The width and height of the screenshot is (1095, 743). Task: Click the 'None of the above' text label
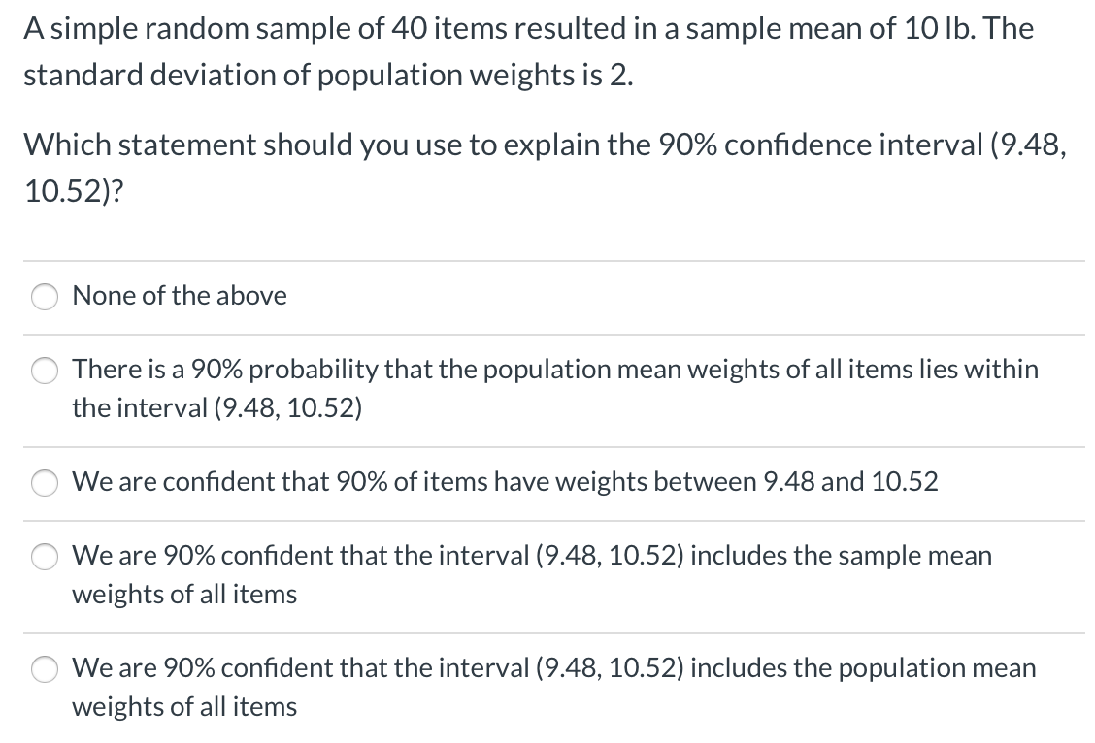click(x=180, y=297)
